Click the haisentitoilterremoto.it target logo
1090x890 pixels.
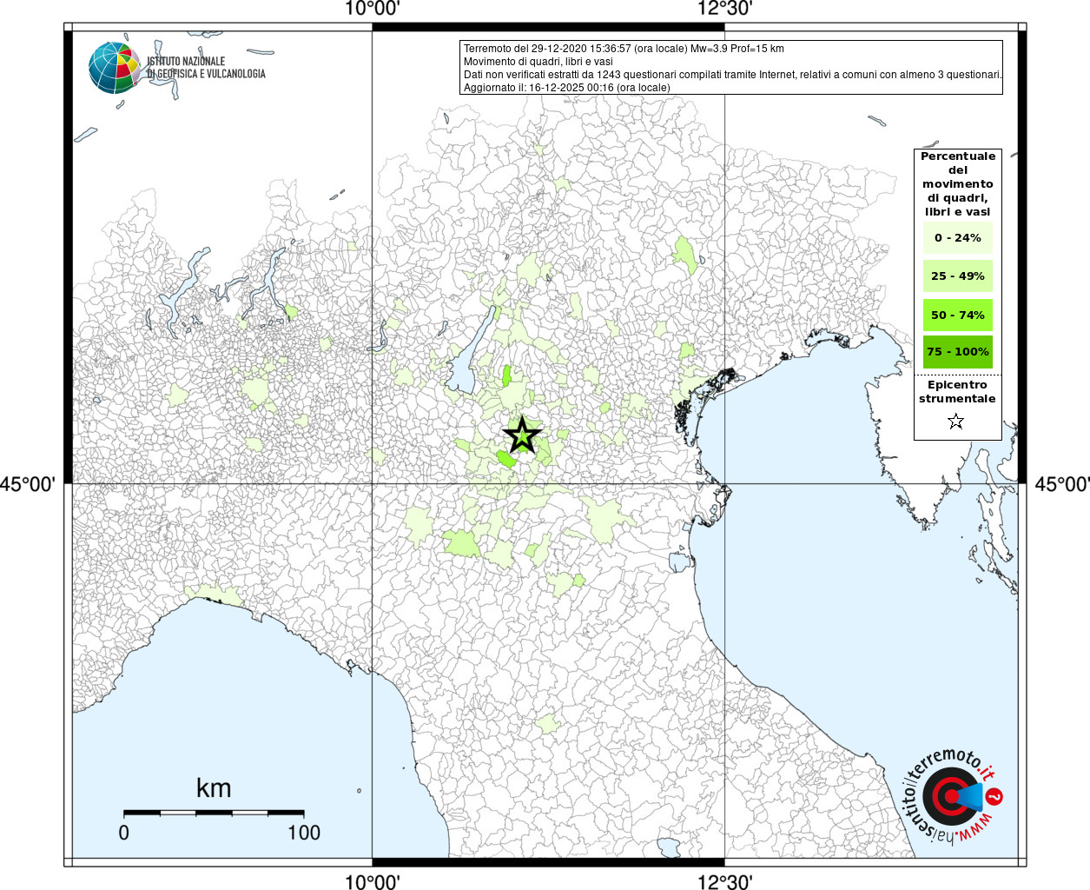point(949,796)
